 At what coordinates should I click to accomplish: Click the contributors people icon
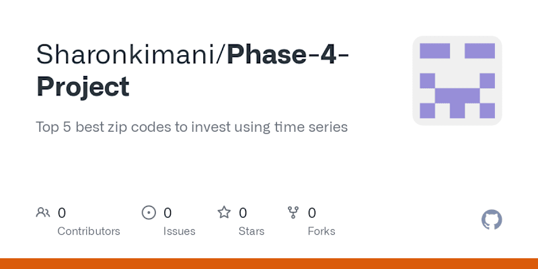[x=43, y=213]
